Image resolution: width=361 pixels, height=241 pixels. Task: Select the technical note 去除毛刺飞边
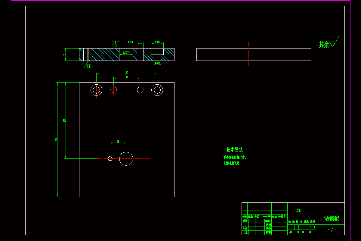point(232,163)
